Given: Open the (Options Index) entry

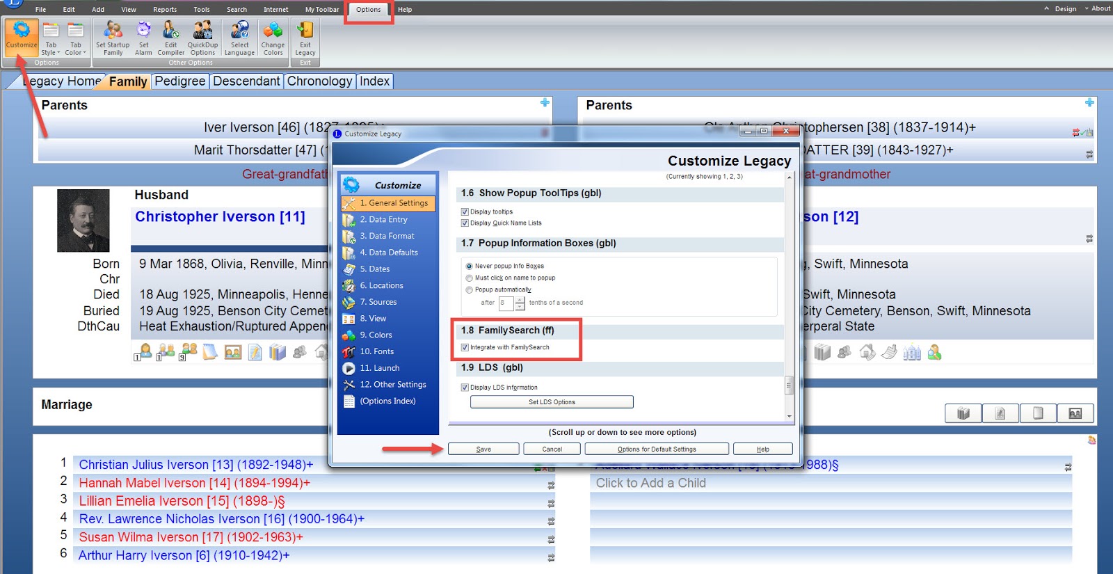Looking at the screenshot, I should click(388, 401).
